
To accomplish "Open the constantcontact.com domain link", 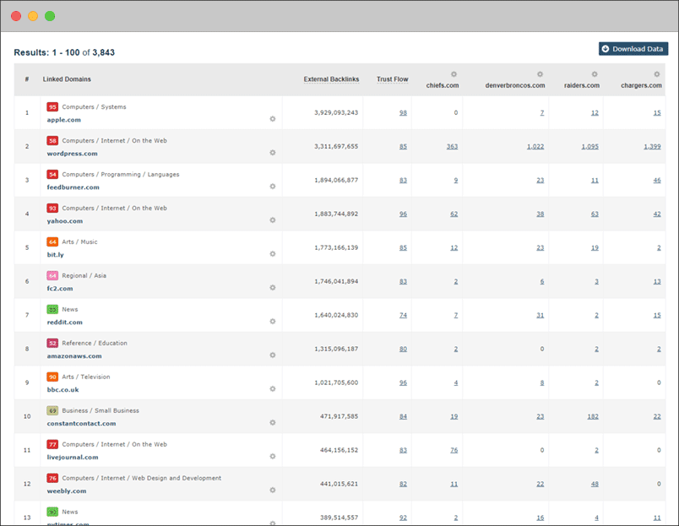I will click(81, 424).
